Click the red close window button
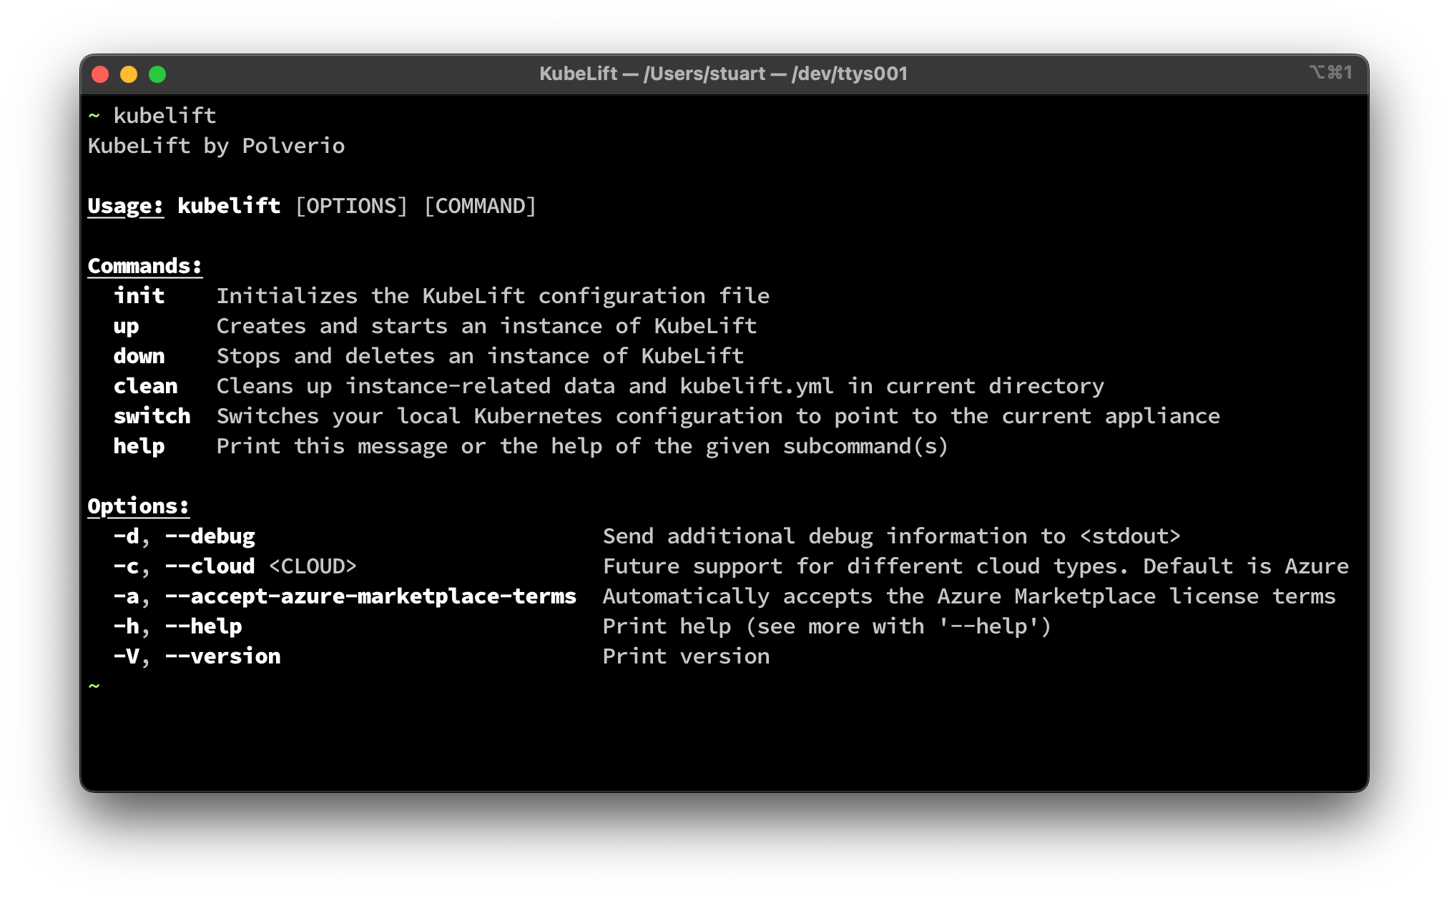This screenshot has height=898, width=1449. (100, 74)
